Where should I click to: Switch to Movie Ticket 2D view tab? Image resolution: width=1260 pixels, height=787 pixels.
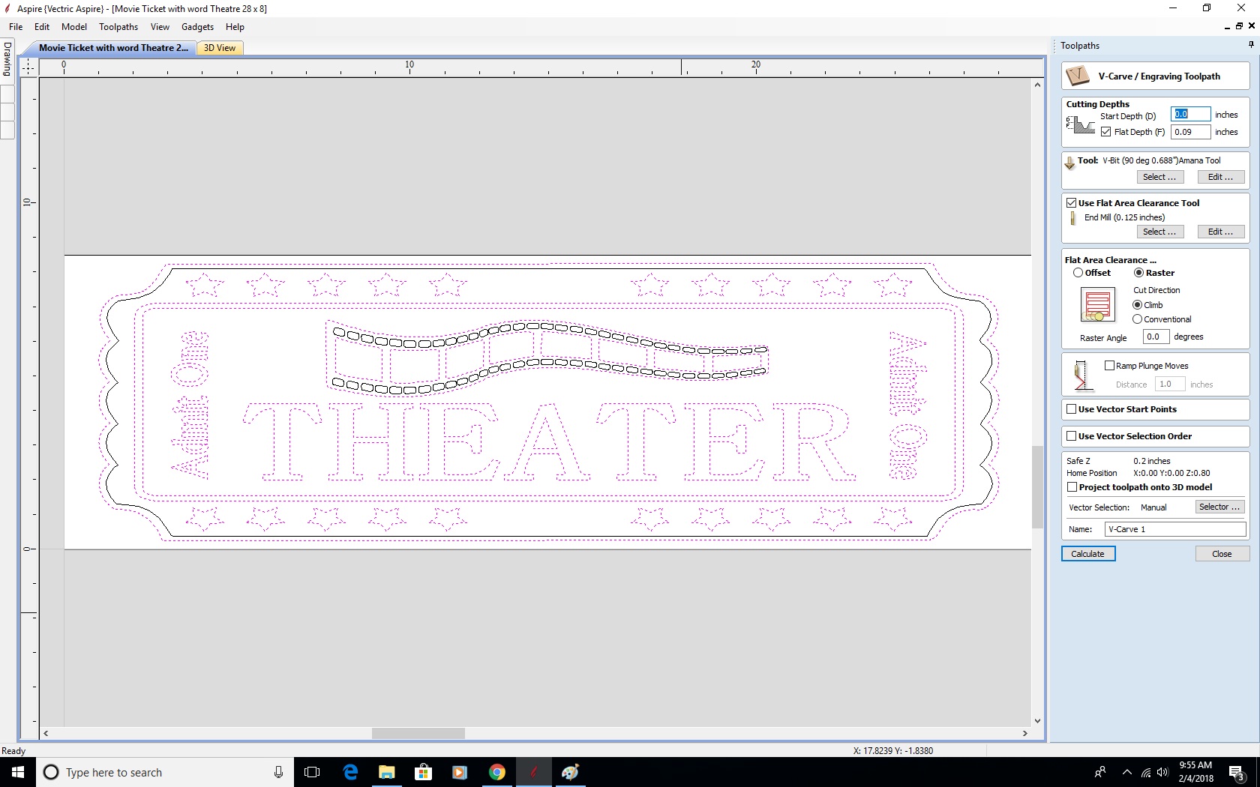click(x=113, y=48)
